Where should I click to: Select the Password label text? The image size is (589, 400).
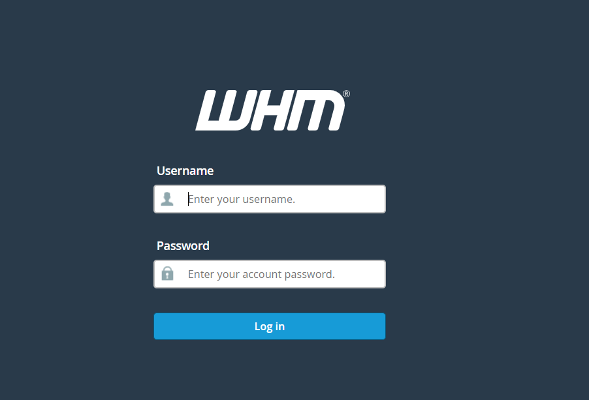pyautogui.click(x=183, y=246)
